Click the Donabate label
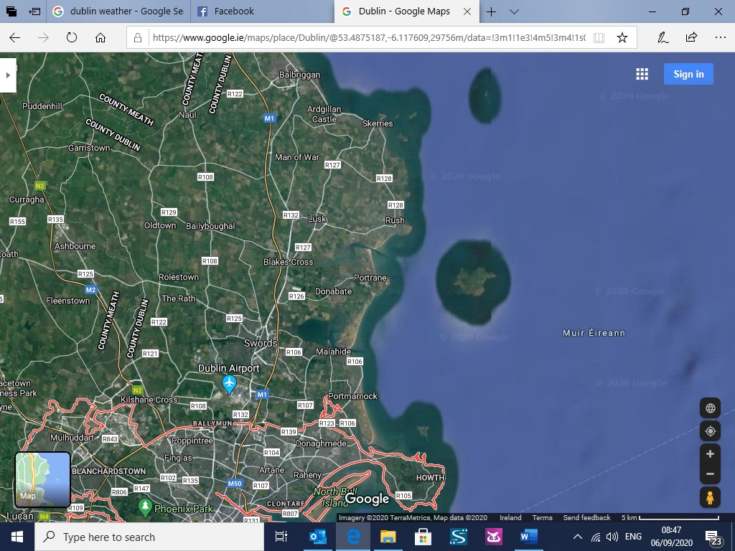 (333, 291)
